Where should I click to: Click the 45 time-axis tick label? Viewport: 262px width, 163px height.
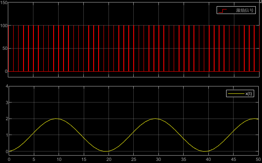click(x=234, y=159)
